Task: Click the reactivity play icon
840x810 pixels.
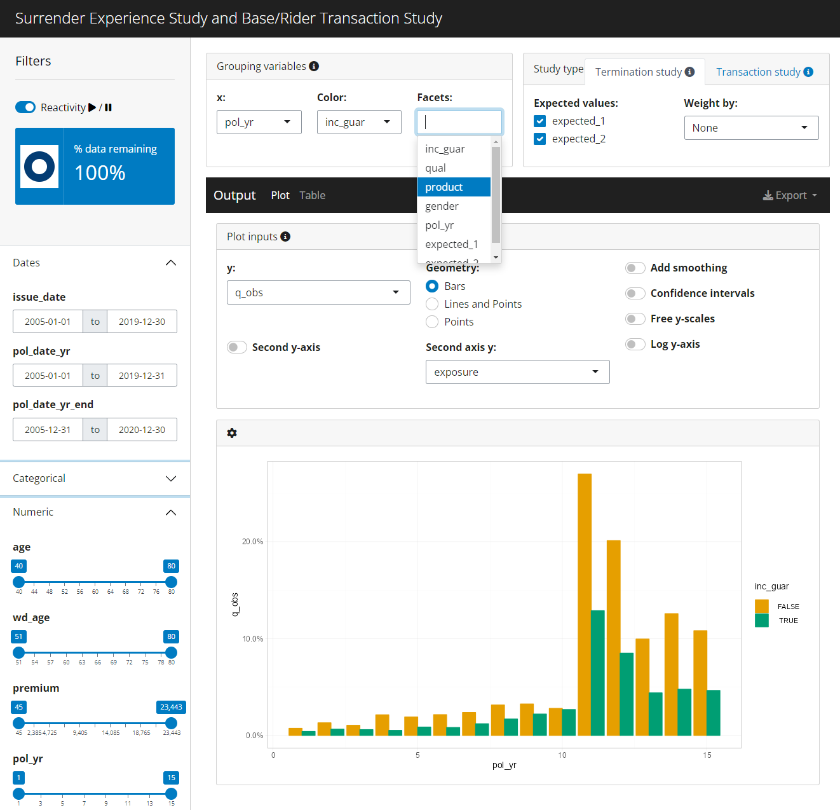Action: point(92,107)
